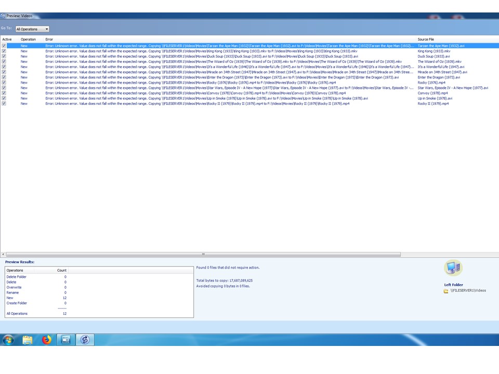Toggle the Active checkbox for Rocky II (1979)
This screenshot has height=374, width=499.
click(x=4, y=103)
